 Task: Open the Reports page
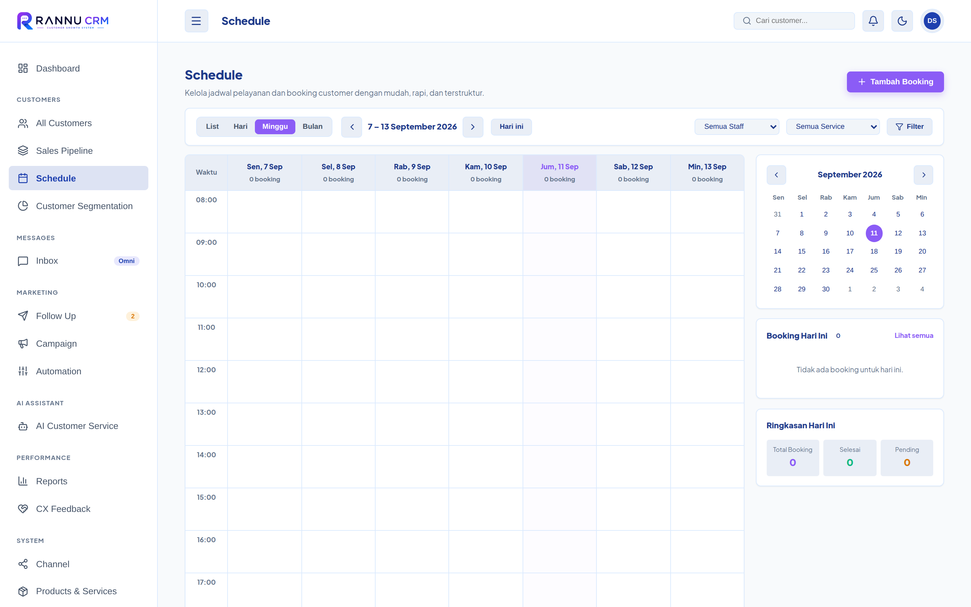(x=79, y=481)
